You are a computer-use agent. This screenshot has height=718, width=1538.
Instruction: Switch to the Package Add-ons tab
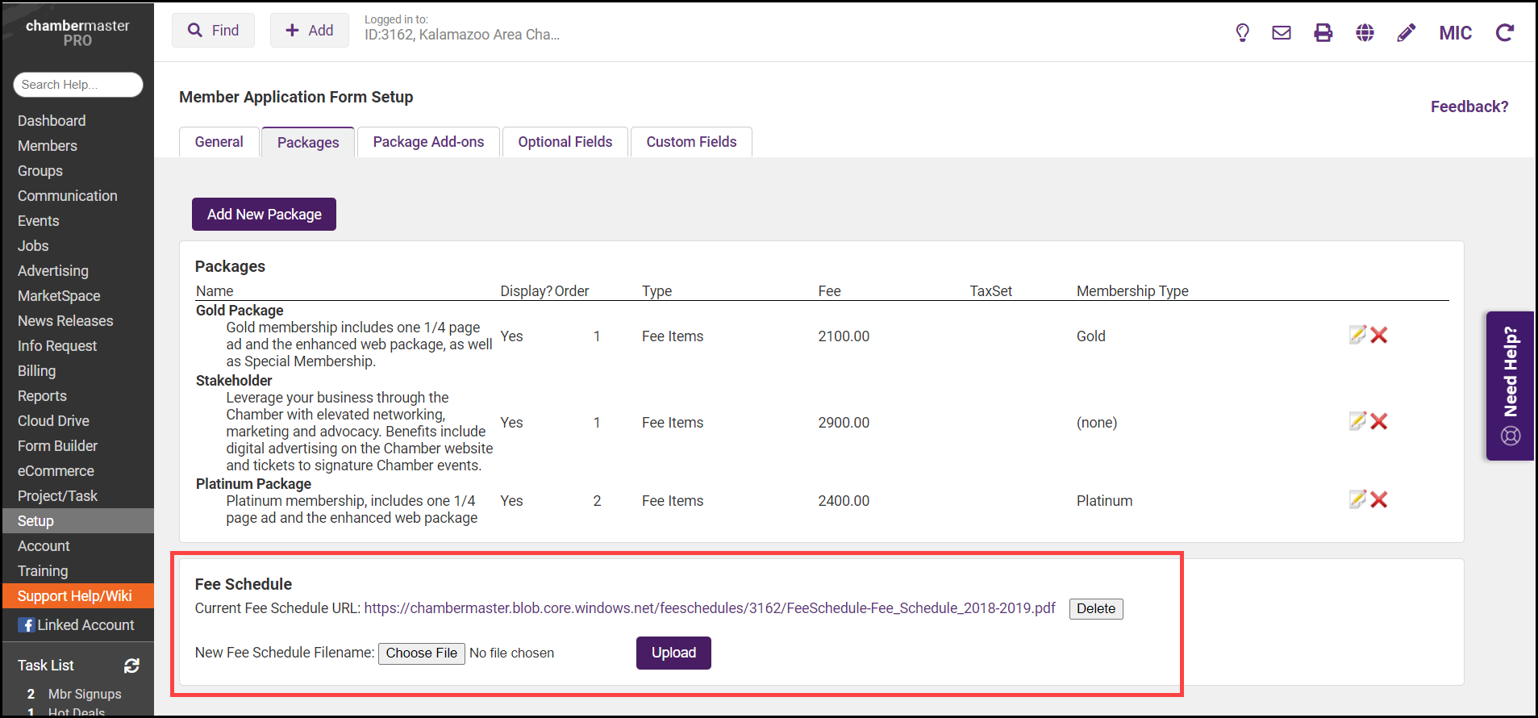428,142
